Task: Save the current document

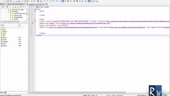Action: [x=8, y=1]
